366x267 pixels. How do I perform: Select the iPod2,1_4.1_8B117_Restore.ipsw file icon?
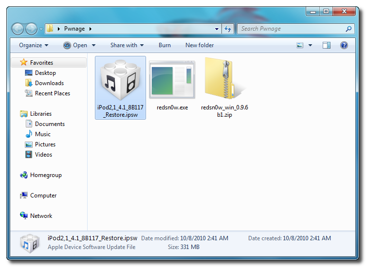pyautogui.click(x=120, y=80)
